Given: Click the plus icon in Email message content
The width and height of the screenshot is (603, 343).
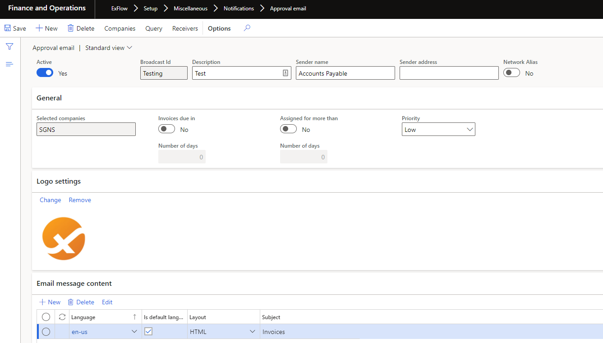Looking at the screenshot, I should (x=42, y=302).
